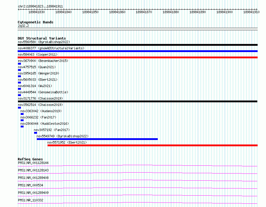This screenshot has width=266, height=207.
Task: View variant nsv2806044 (Huddleston2016)
Action: point(45,124)
